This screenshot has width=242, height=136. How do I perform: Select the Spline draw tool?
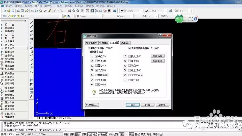31,56
